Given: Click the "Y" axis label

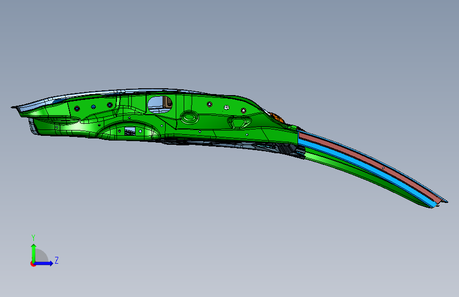Looking at the screenshot, I should pyautogui.click(x=33, y=238).
